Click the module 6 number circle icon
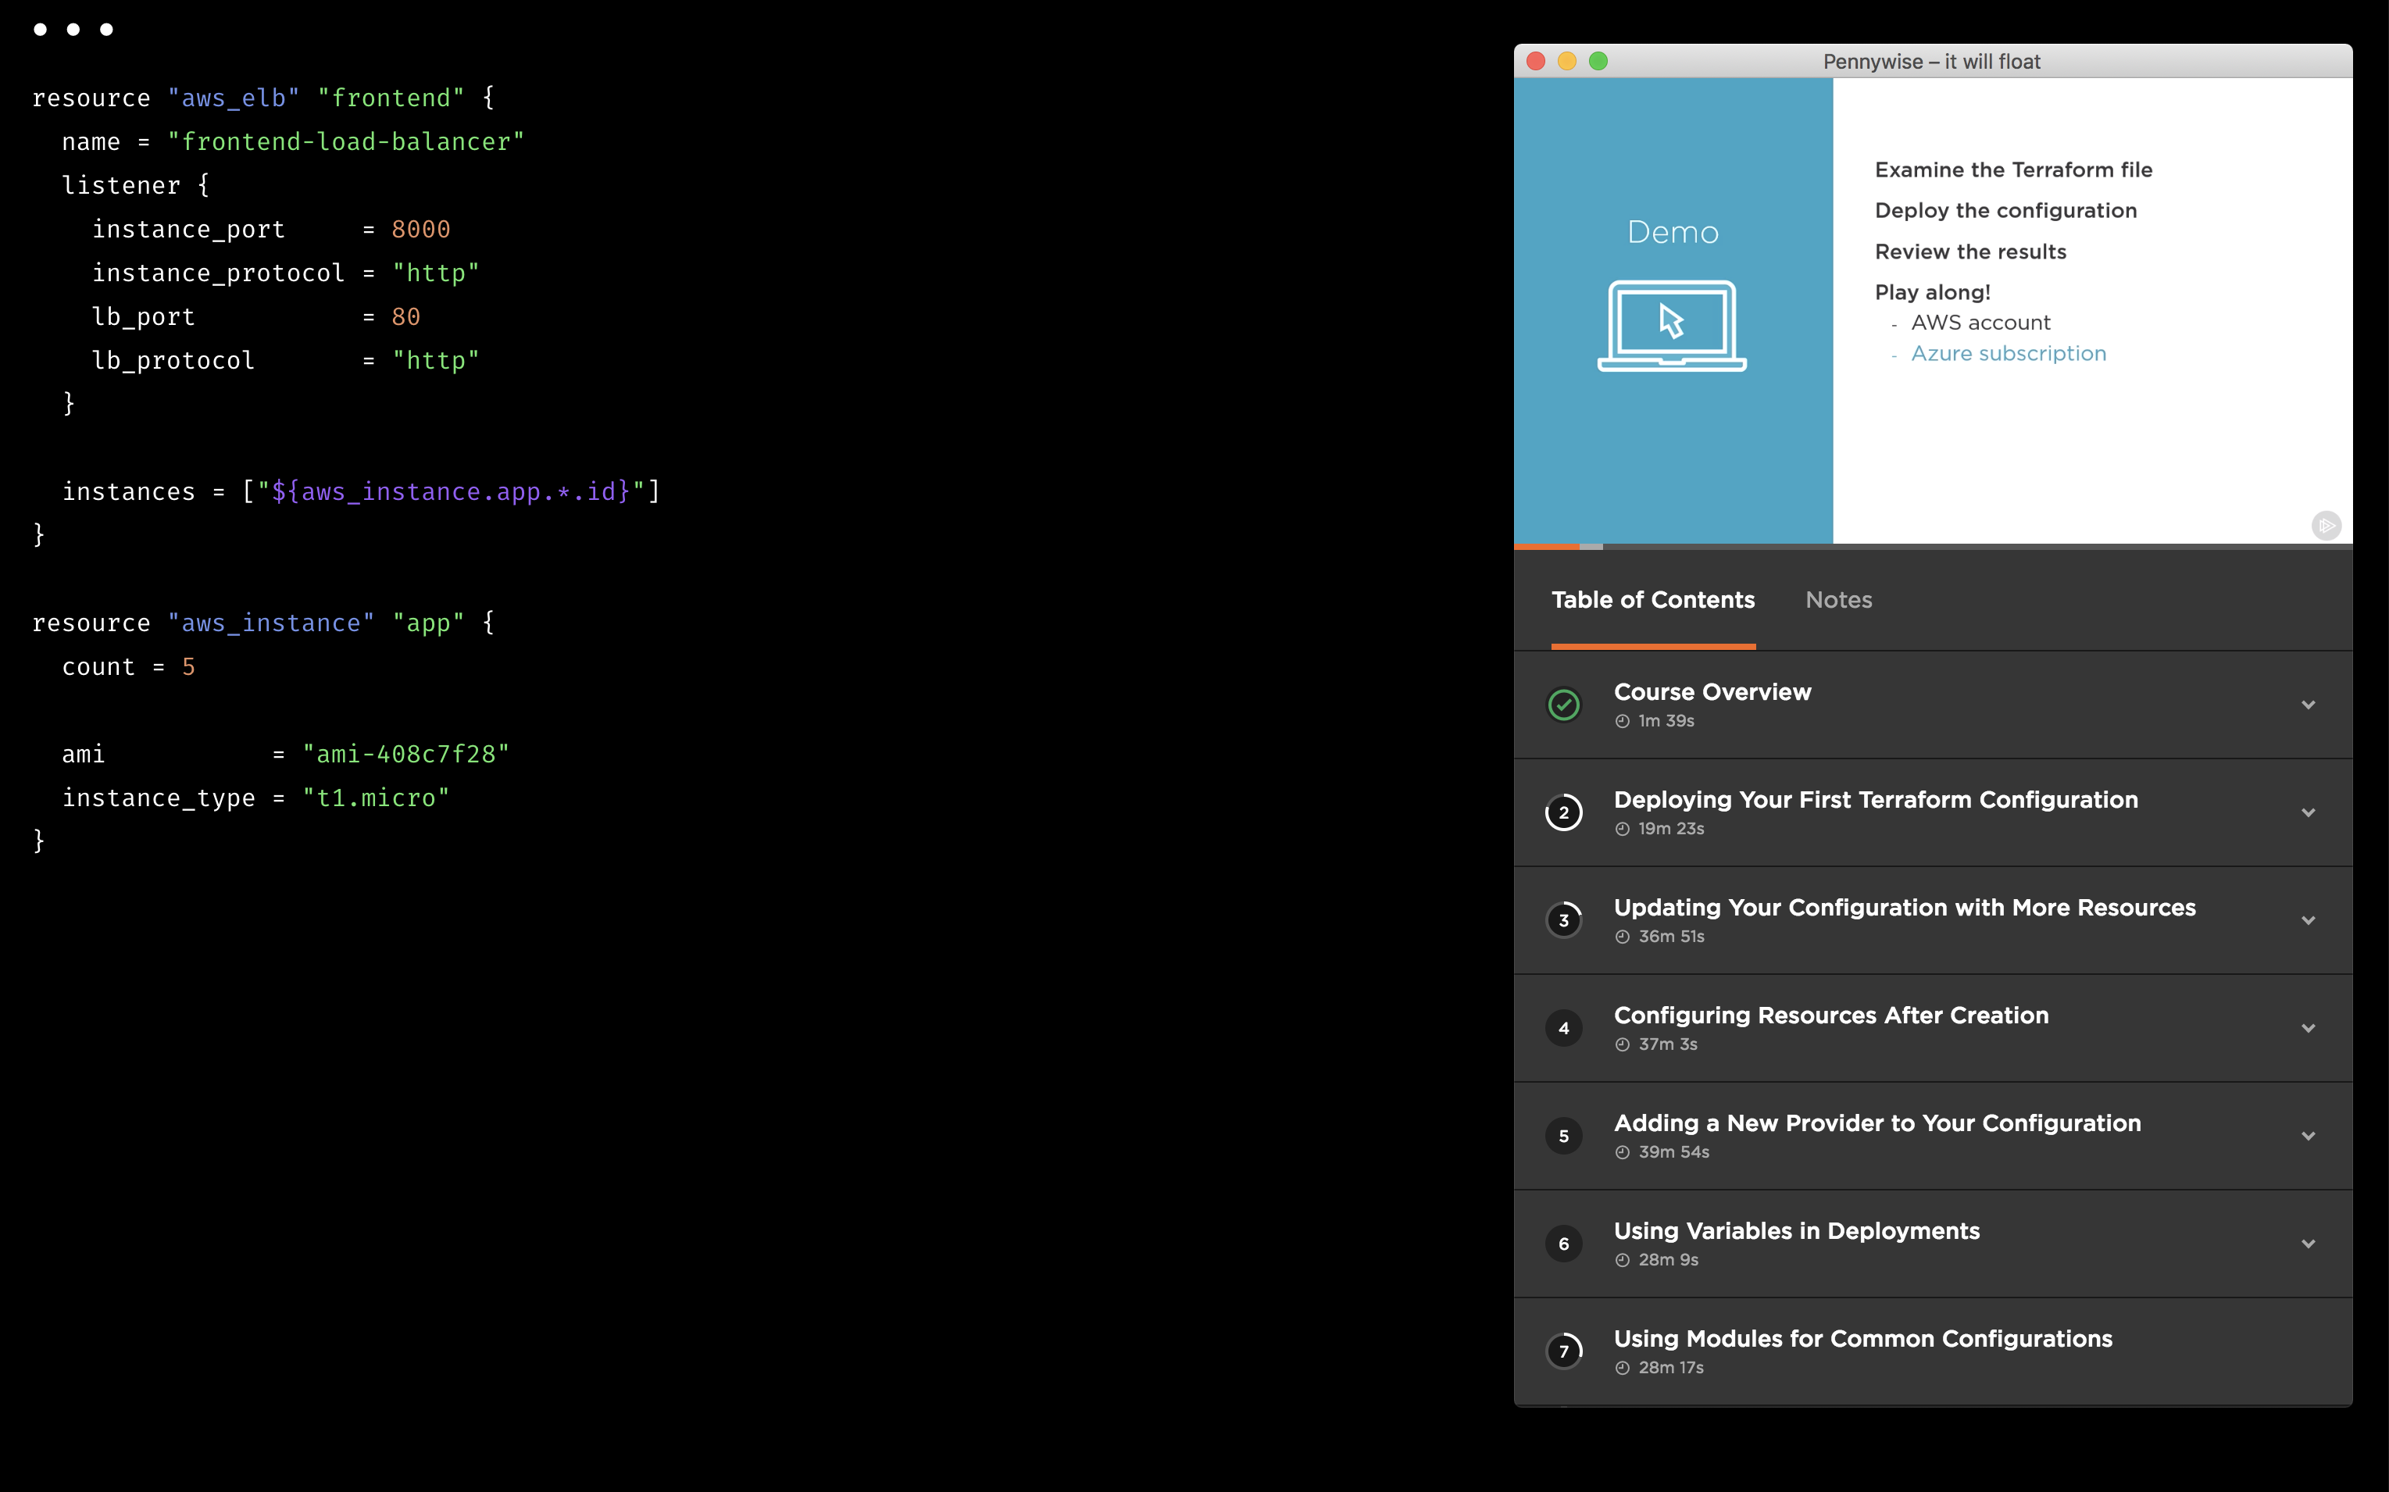2389x1492 pixels. 1563,1244
